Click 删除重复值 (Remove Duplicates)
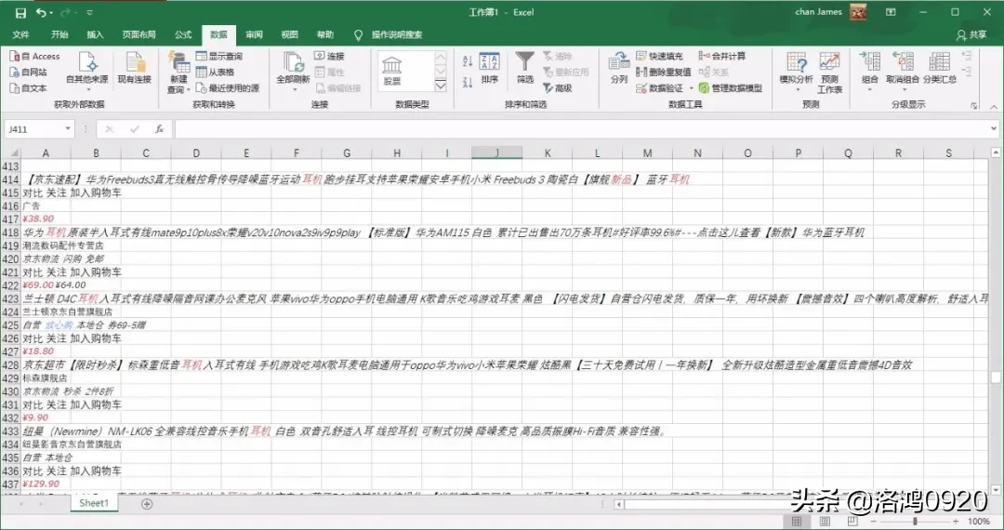The width and height of the screenshot is (1004, 530). (x=664, y=73)
